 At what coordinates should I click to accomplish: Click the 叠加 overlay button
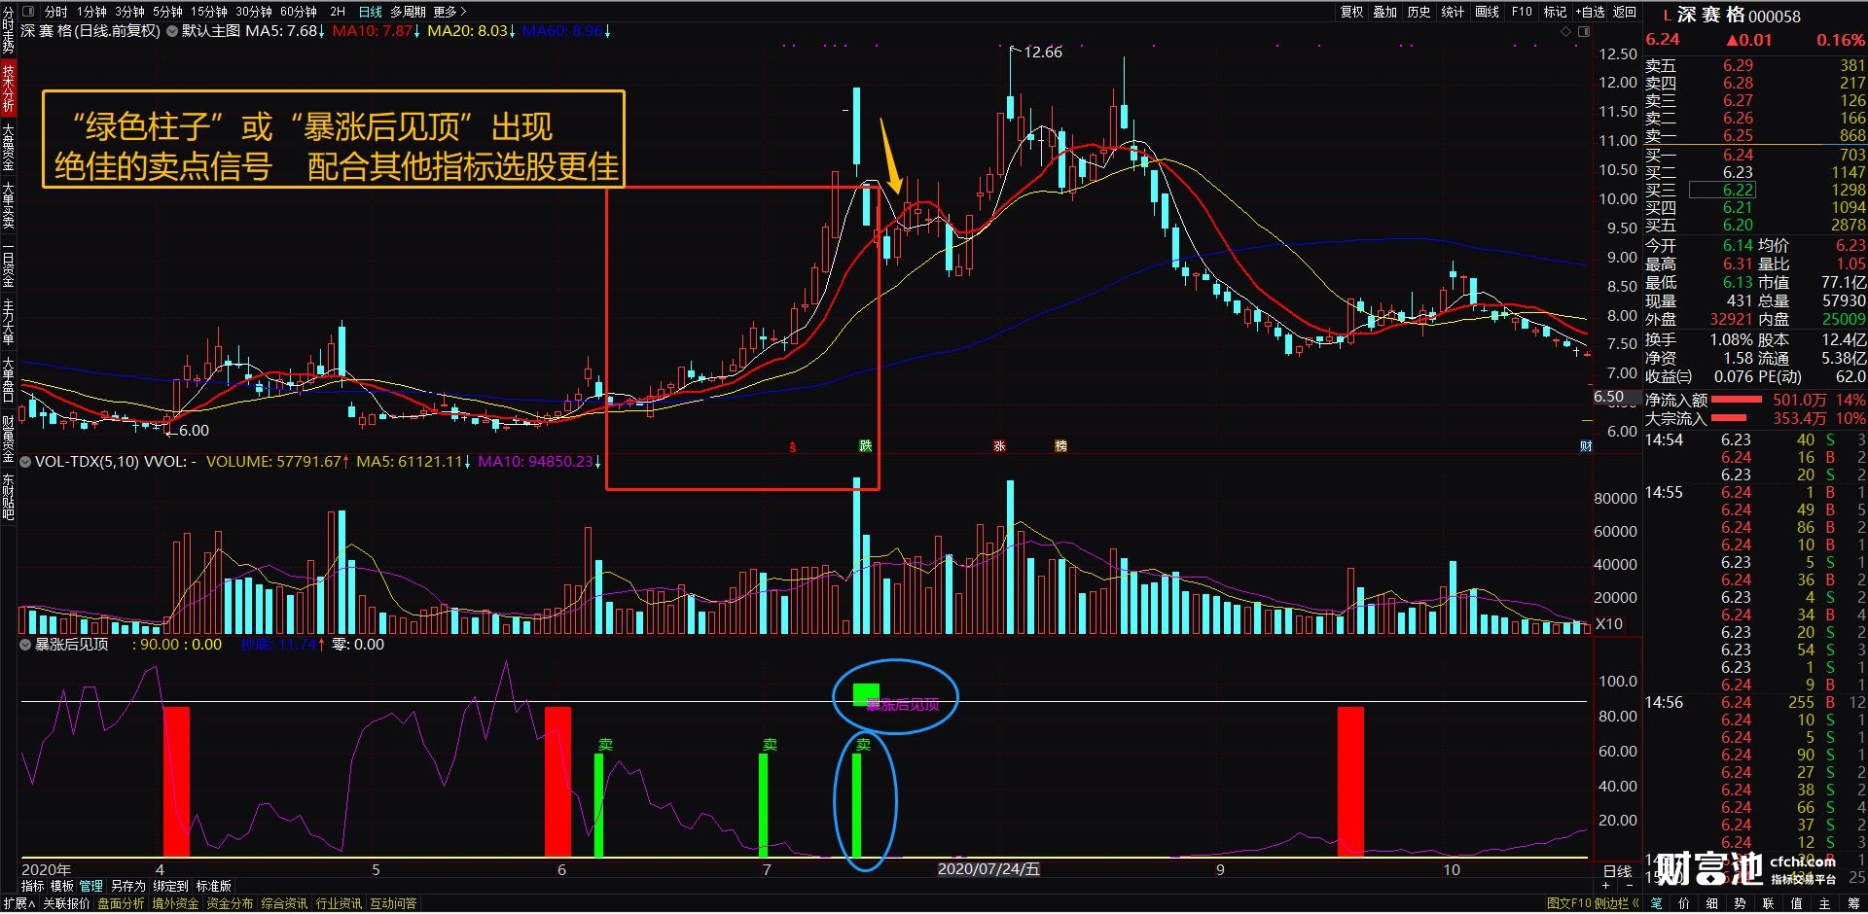point(1385,12)
